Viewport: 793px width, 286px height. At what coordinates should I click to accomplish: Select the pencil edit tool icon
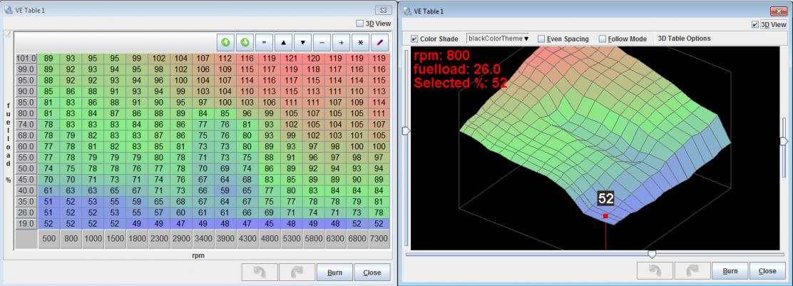tap(379, 42)
